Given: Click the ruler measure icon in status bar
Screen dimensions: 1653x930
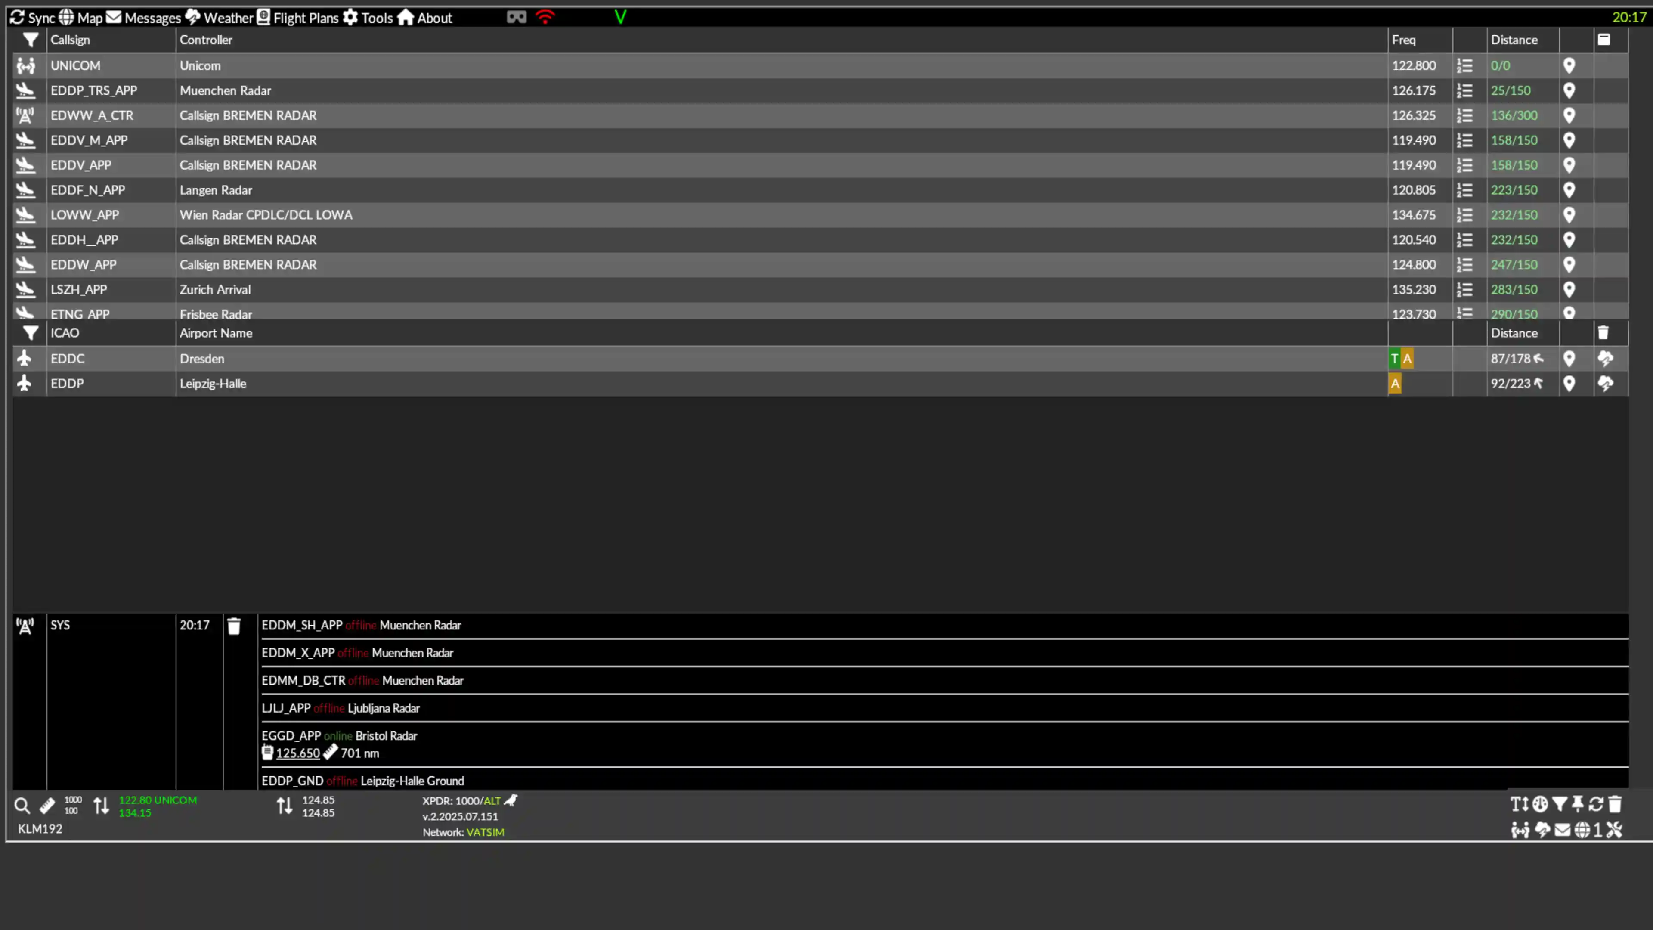Looking at the screenshot, I should tap(47, 806).
